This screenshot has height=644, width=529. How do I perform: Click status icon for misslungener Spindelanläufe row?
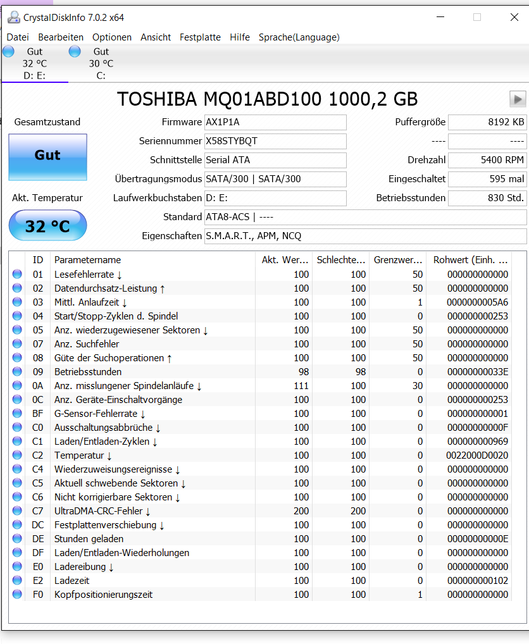coord(17,386)
